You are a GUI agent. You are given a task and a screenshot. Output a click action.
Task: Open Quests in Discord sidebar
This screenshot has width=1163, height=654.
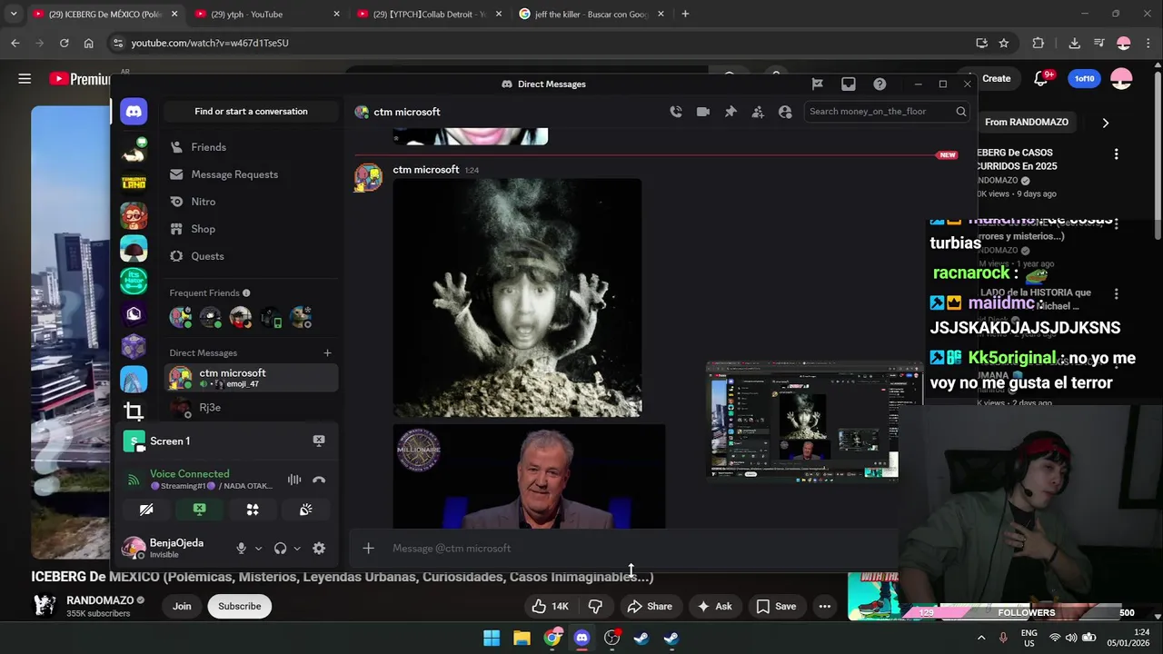click(x=251, y=256)
